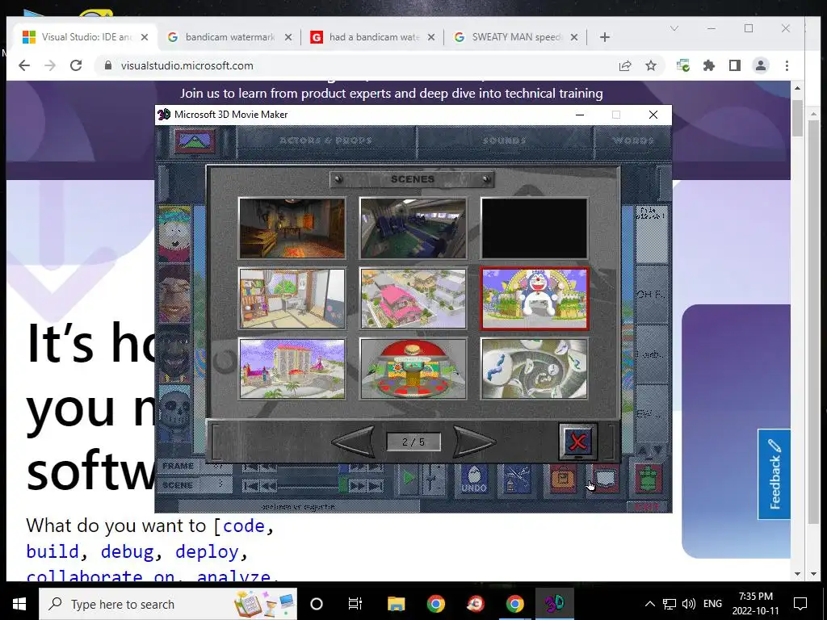This screenshot has height=620, width=827.
Task: Select the castle building with palm trees scene
Action: coord(292,368)
